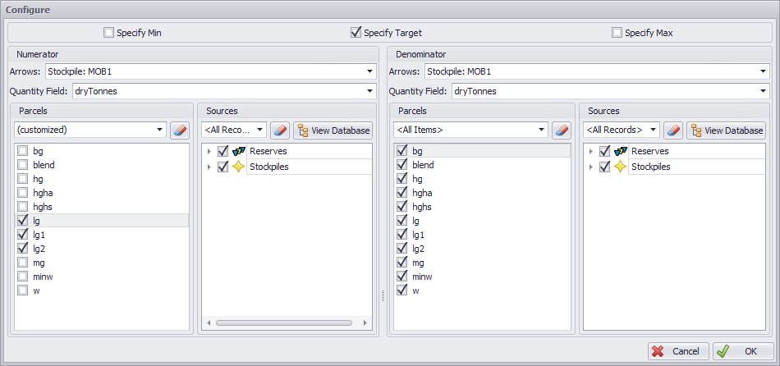The height and width of the screenshot is (366, 780).
Task: Click eraser icon beside Denominator Parcels dropdown
Action: [x=561, y=130]
